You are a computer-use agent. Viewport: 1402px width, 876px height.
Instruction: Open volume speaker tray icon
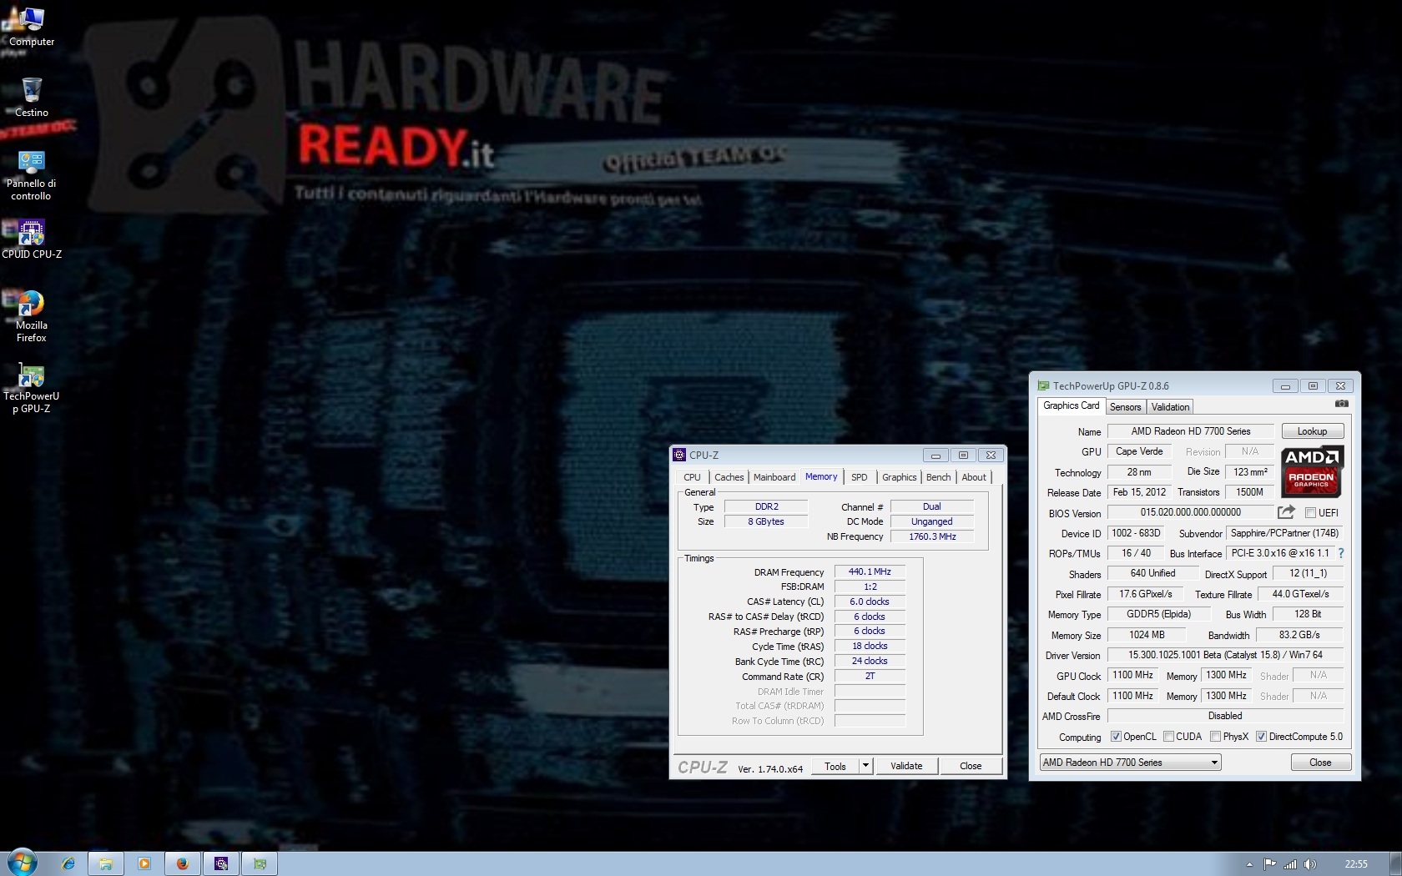pyautogui.click(x=1310, y=864)
